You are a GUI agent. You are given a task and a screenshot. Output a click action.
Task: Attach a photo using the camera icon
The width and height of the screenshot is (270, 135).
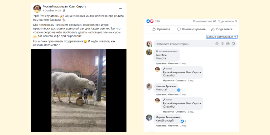[x=223, y=44]
